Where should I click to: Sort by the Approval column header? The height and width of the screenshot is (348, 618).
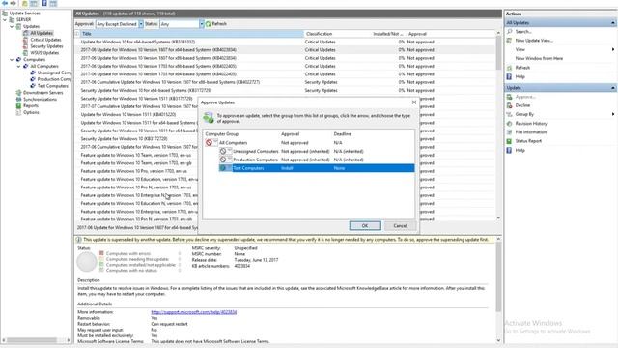450,34
